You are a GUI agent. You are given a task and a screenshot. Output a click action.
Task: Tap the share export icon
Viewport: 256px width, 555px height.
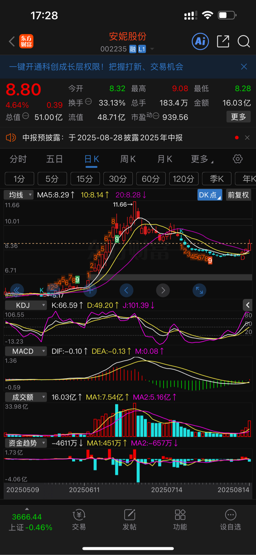[223, 41]
